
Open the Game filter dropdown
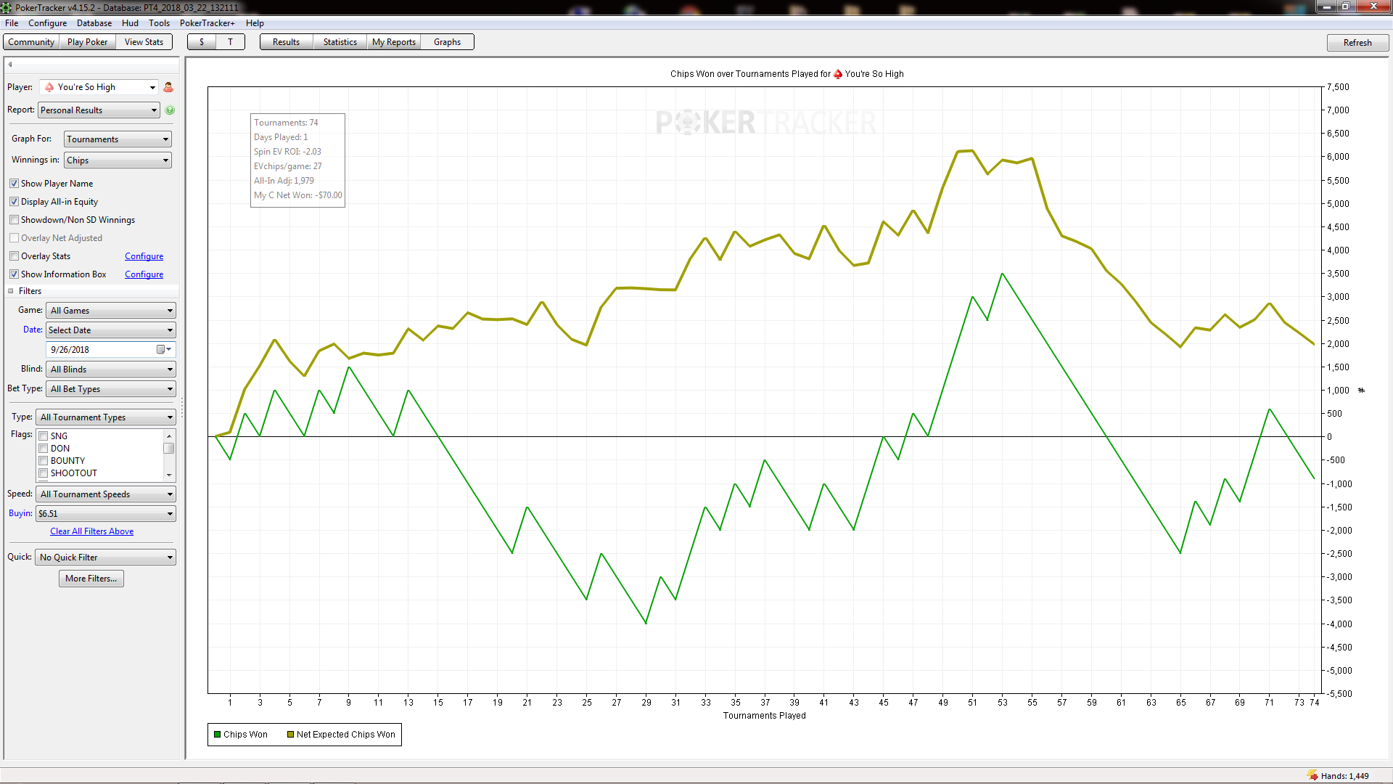coord(111,311)
